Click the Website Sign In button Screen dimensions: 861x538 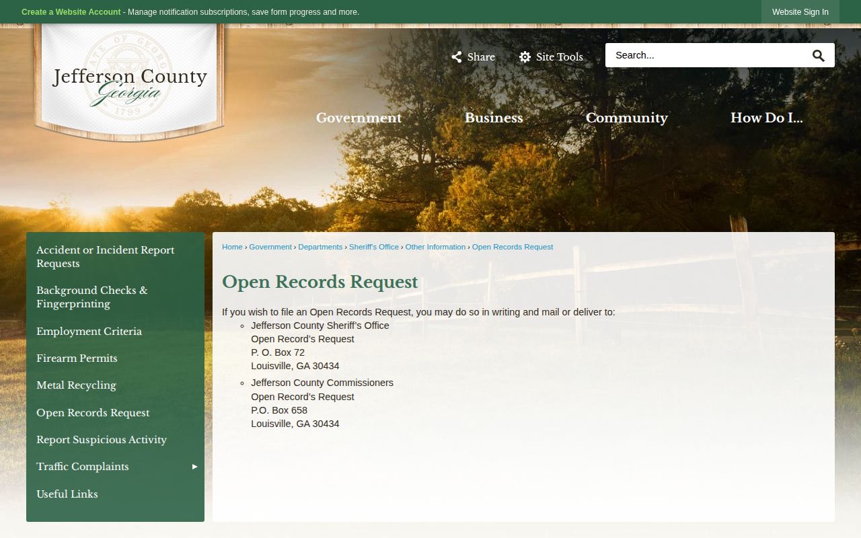800,12
